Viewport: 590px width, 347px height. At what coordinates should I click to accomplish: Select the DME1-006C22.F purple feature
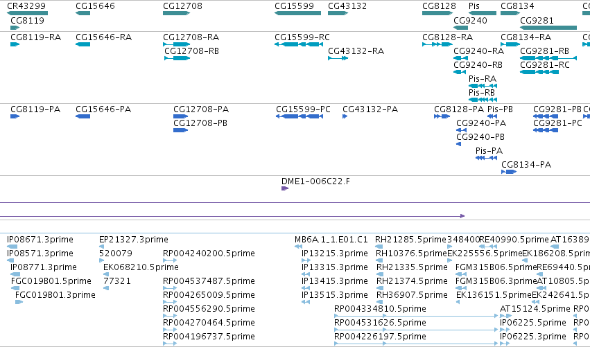(285, 188)
